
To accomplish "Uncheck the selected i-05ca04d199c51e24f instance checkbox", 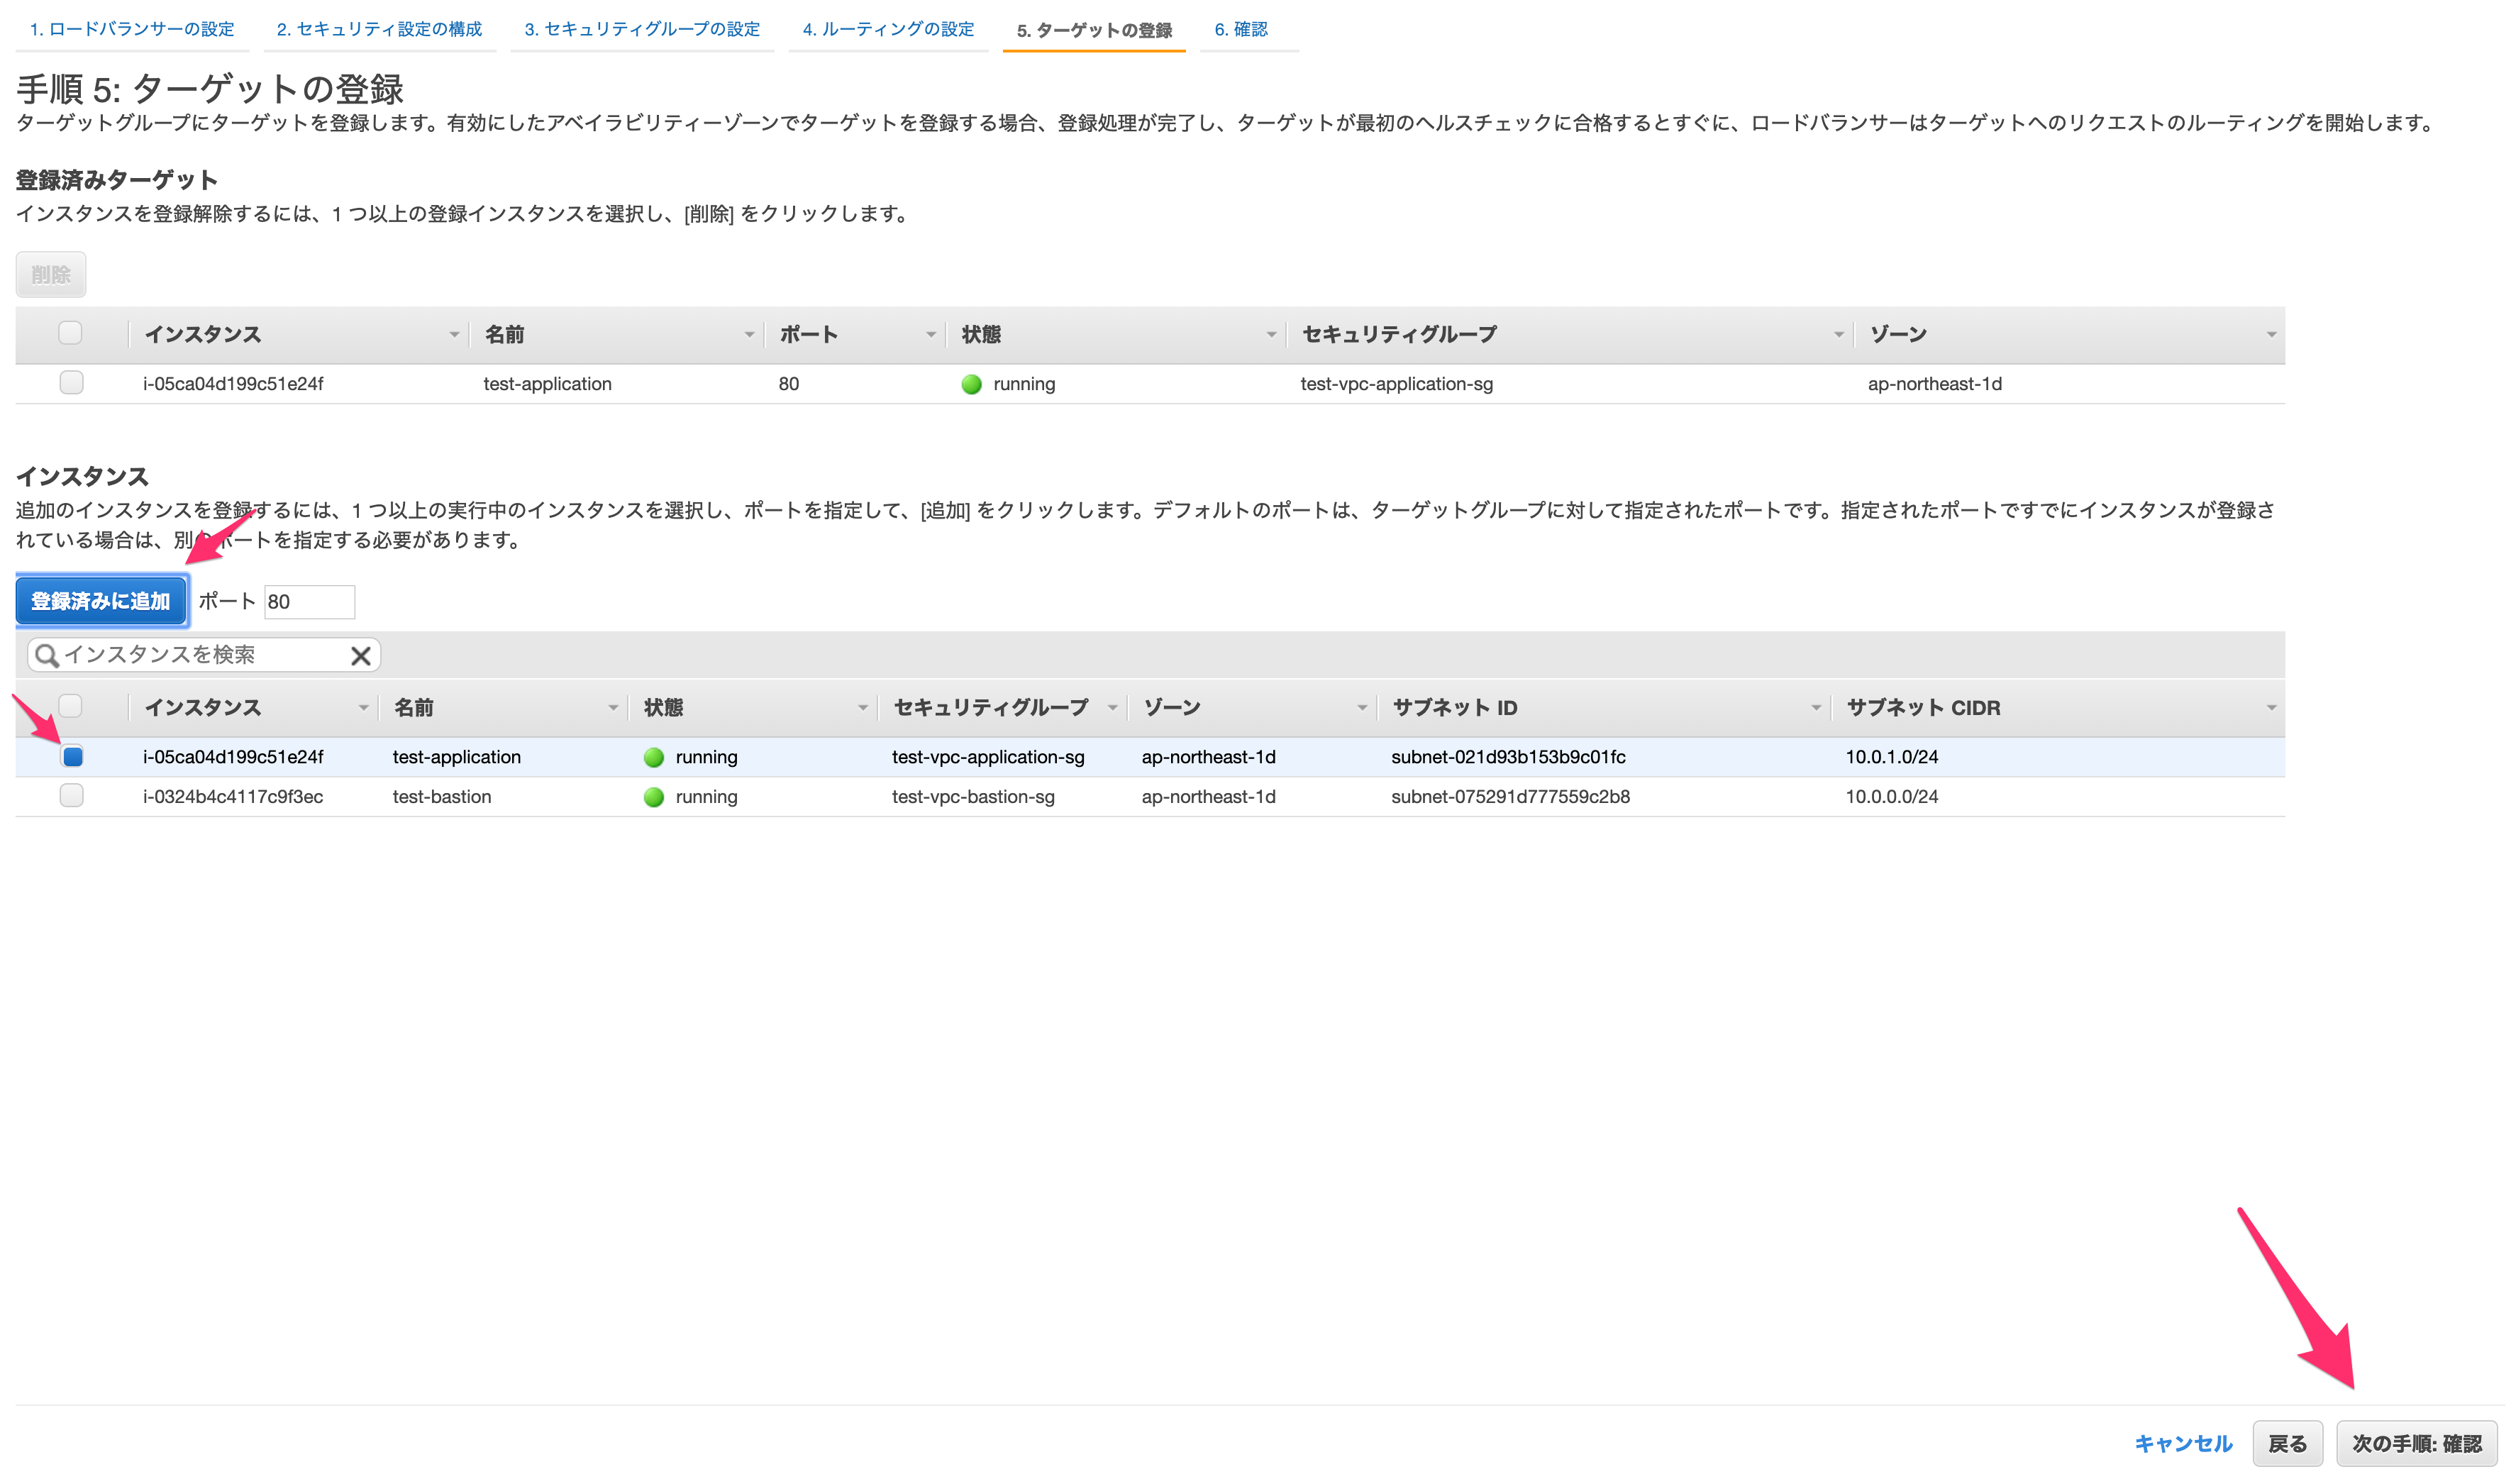I will (x=71, y=757).
